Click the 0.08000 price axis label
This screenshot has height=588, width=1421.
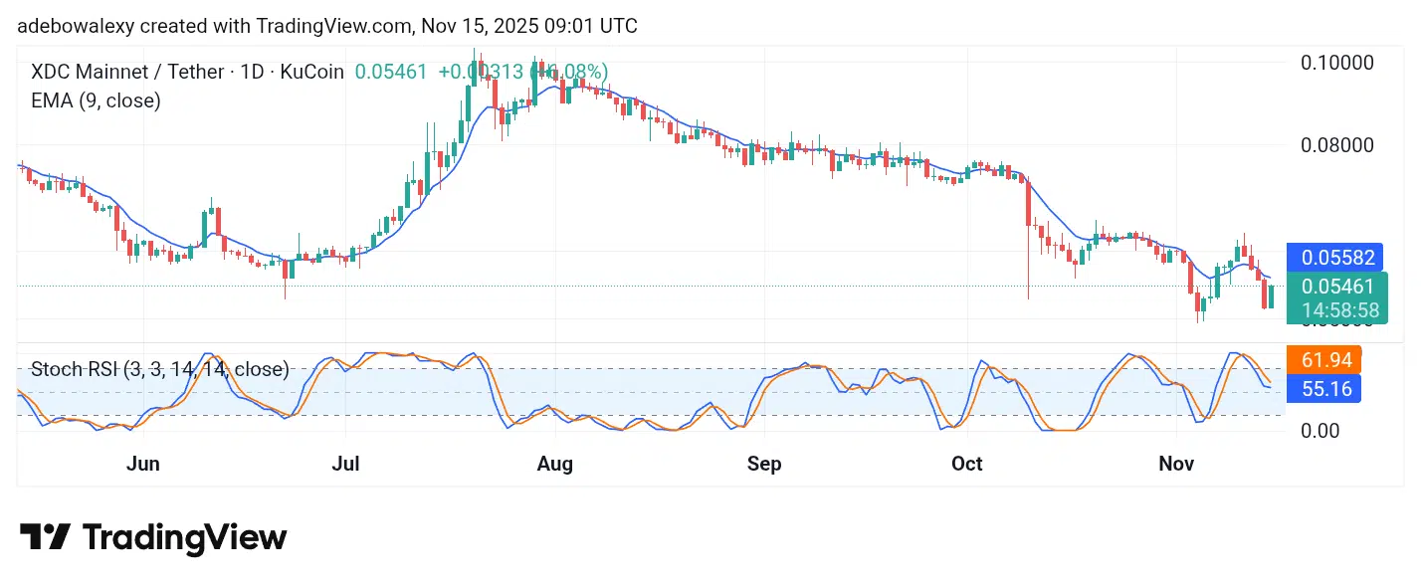1337,145
